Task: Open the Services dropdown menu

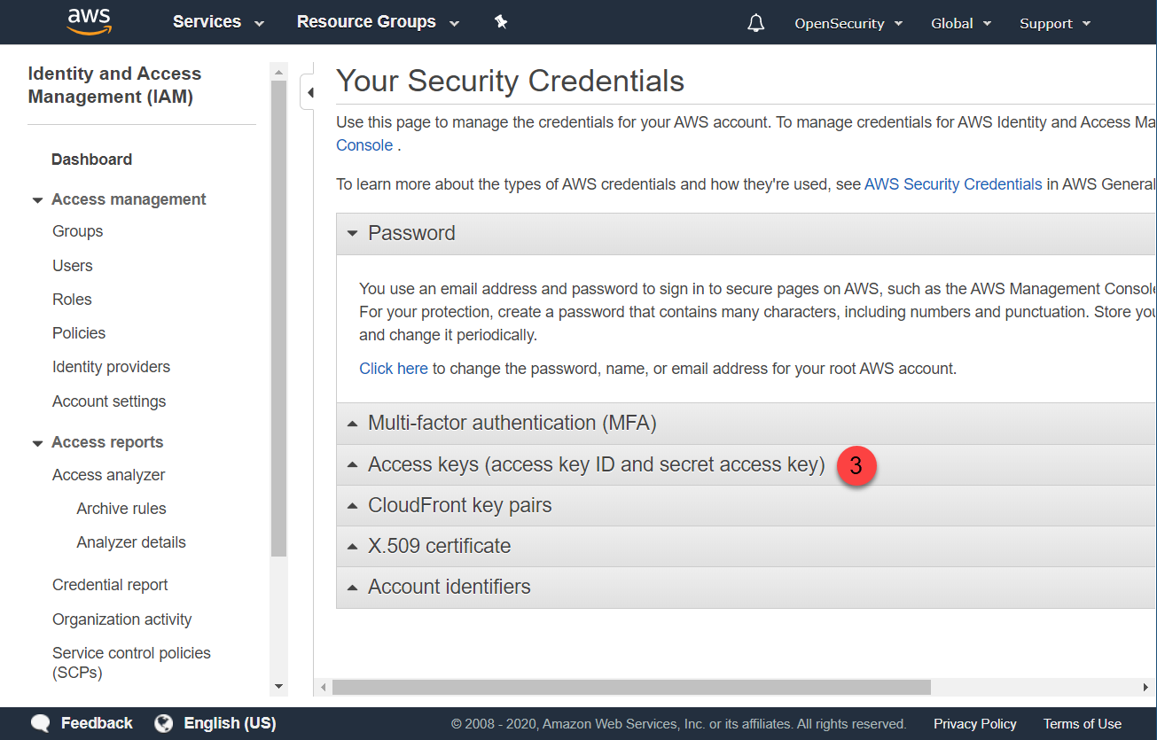Action: (x=218, y=22)
